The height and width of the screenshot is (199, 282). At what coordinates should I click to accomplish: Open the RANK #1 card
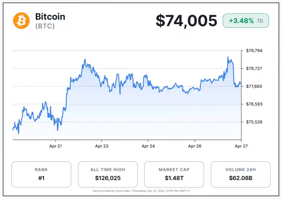41,174
